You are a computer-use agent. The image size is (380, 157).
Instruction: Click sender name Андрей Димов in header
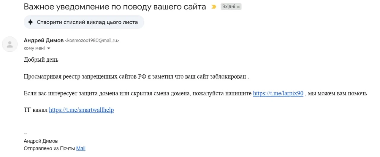point(43,41)
